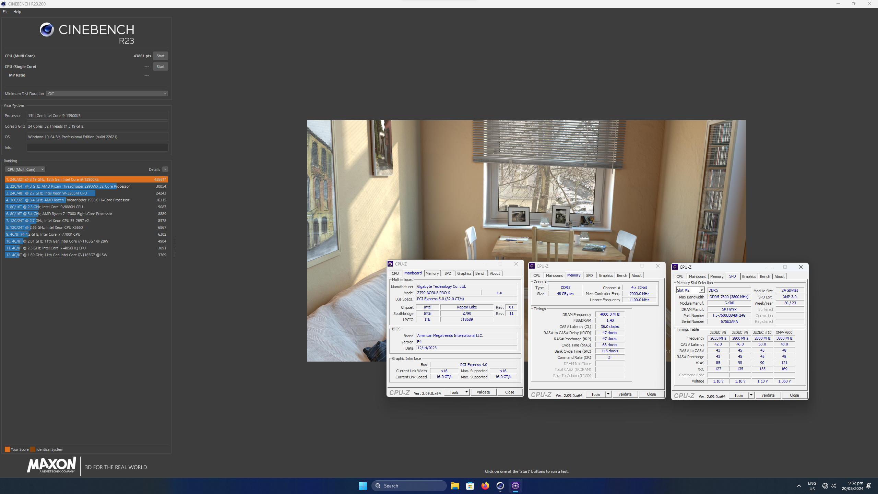
Task: Click the rendered room image
Action: (x=526, y=240)
